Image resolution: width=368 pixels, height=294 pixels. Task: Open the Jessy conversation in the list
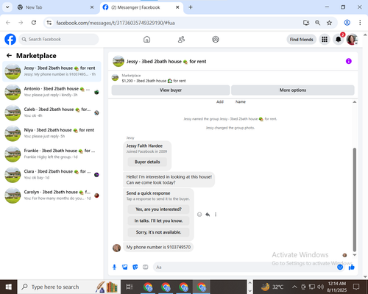(x=52, y=71)
